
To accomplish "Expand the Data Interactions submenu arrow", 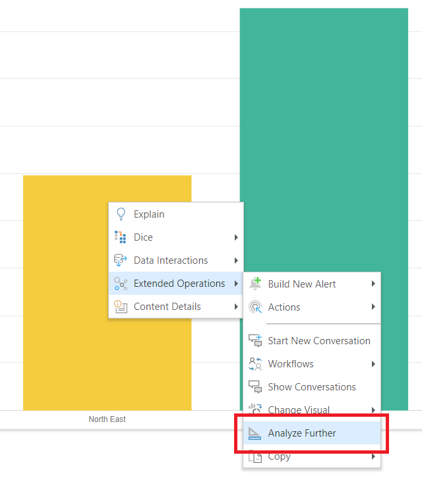I will (x=236, y=260).
